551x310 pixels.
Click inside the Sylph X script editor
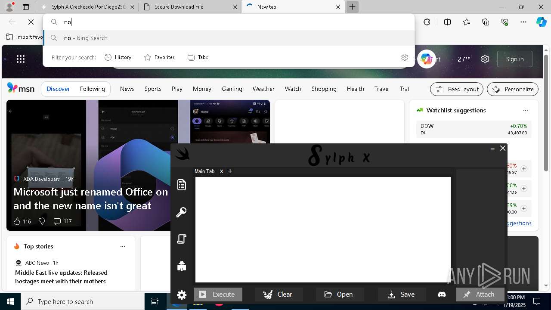point(323,229)
